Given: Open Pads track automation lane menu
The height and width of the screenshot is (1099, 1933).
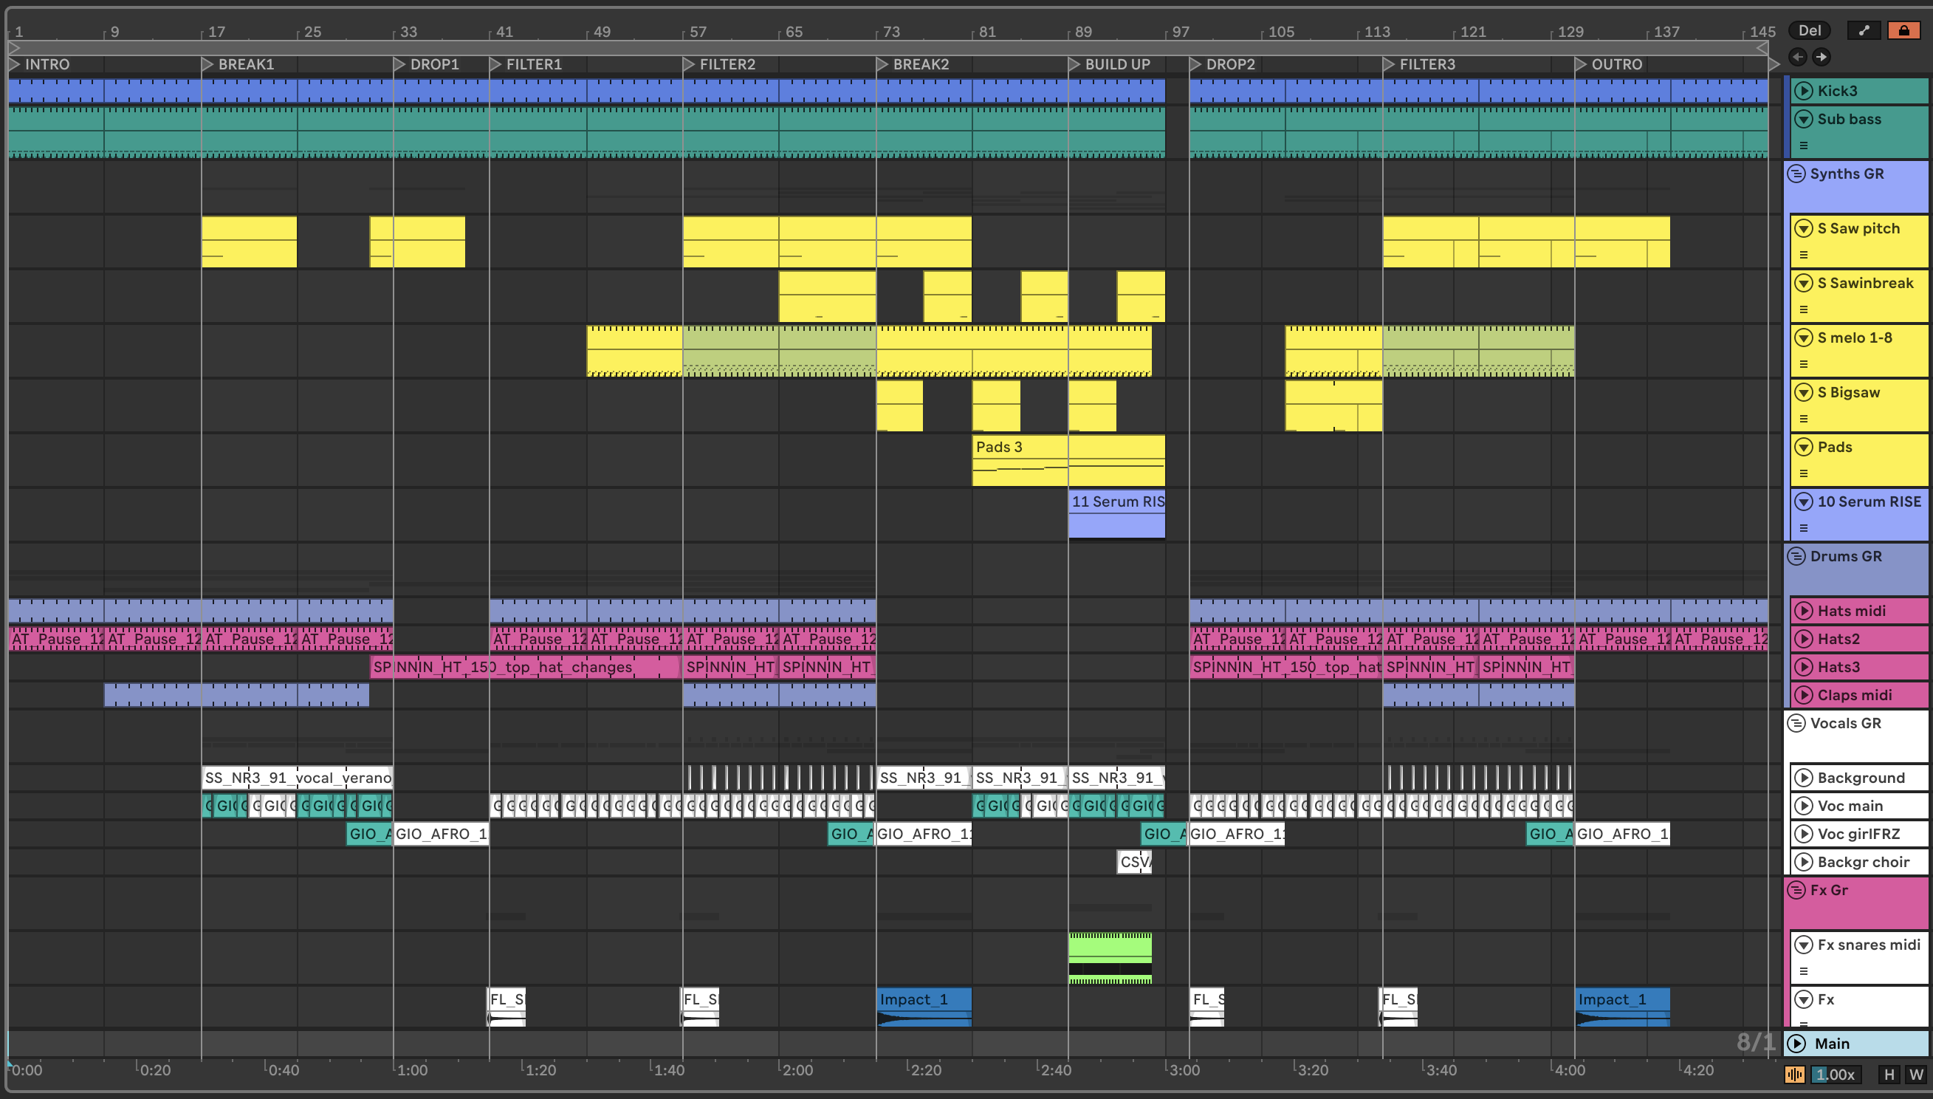Looking at the screenshot, I should (1804, 473).
